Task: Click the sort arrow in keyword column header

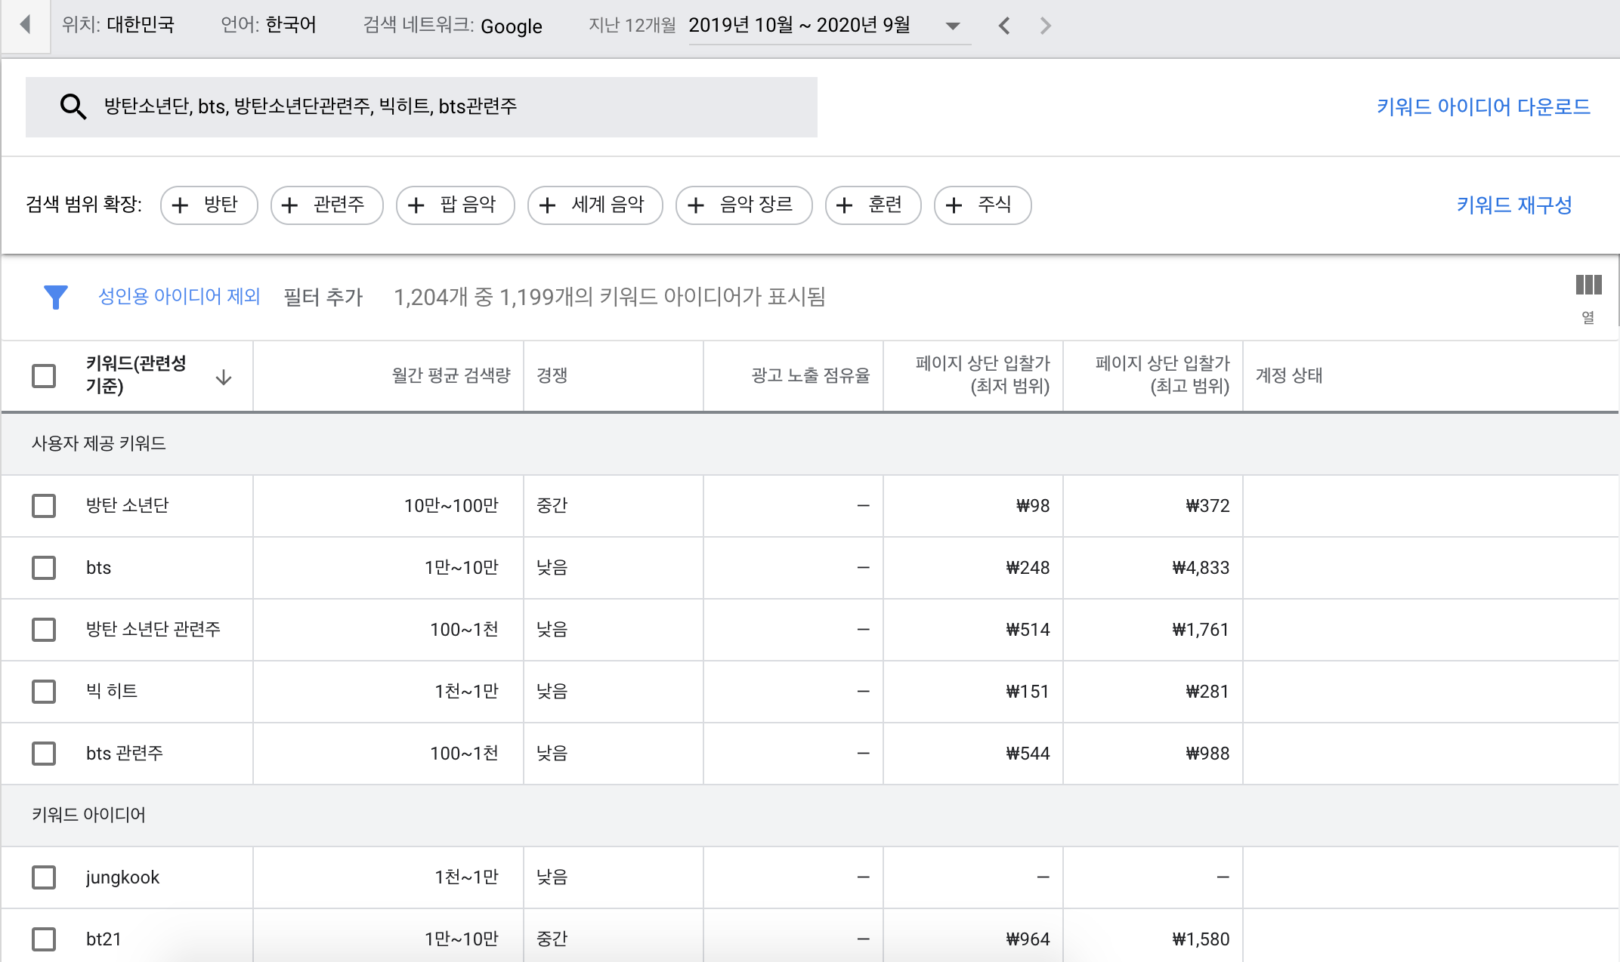Action: click(x=223, y=377)
